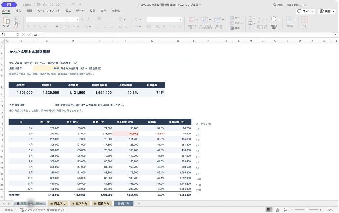The width and height of the screenshot is (339, 213).
Task: Click the fill color bucket icon
Action: [65, 27]
